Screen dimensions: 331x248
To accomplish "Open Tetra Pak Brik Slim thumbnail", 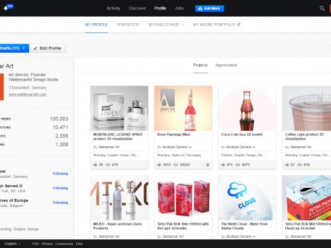I will [183, 198].
